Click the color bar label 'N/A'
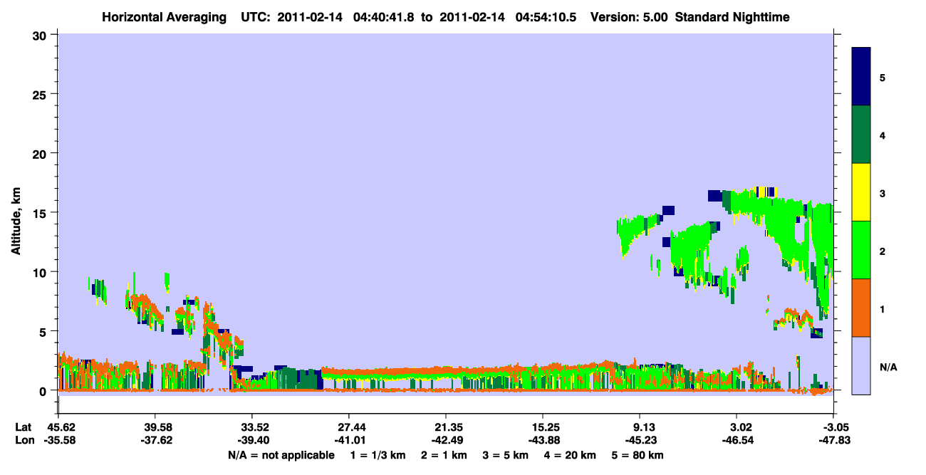 [x=888, y=367]
